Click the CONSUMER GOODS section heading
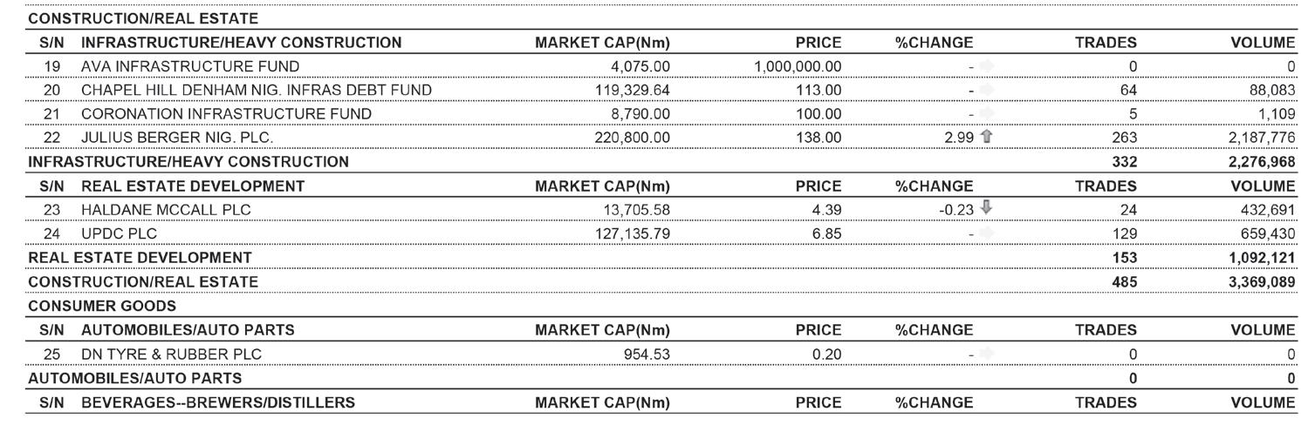Image resolution: width=1315 pixels, height=439 pixels. coord(102,307)
